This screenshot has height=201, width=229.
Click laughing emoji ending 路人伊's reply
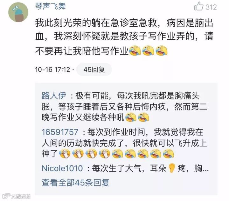coord(144,117)
